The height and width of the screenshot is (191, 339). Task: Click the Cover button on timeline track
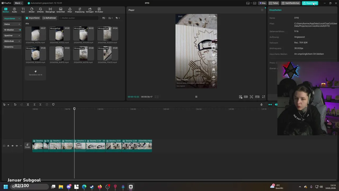(28, 146)
